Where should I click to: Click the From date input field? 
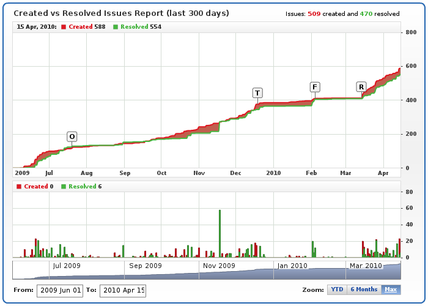click(x=59, y=291)
